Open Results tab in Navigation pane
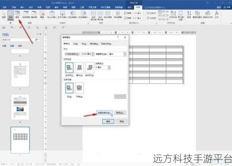The image size is (232, 166). 20,46
